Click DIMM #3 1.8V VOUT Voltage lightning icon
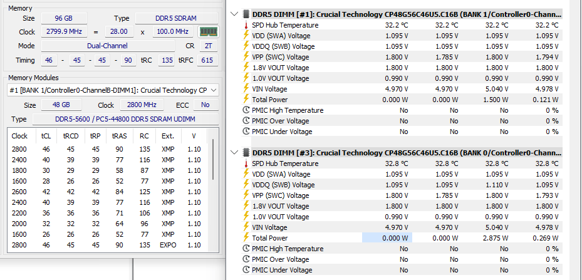 point(246,206)
